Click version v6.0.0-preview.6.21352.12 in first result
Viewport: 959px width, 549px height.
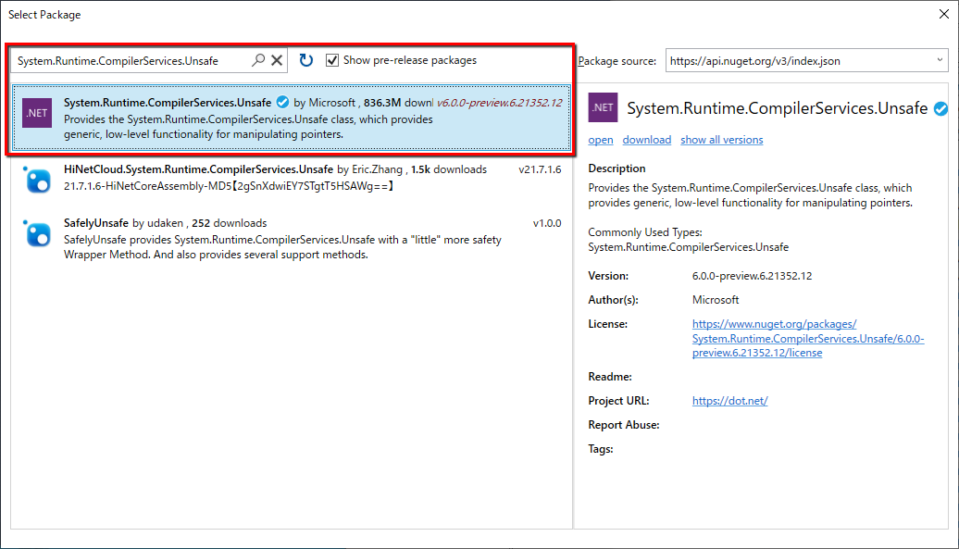click(x=499, y=103)
